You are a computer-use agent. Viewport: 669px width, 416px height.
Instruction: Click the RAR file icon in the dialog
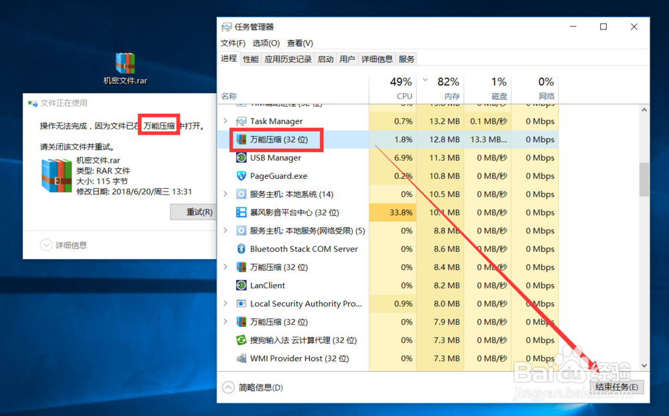56,176
